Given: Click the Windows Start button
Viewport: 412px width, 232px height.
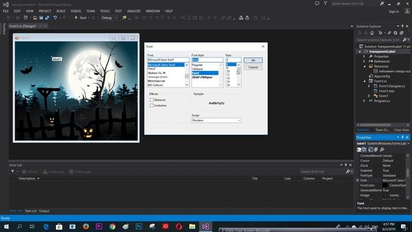Looking at the screenshot, I should click(x=6, y=226).
